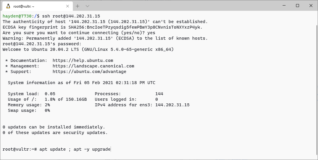Minimize the terminal window
318x160 pixels.
click(284, 6)
